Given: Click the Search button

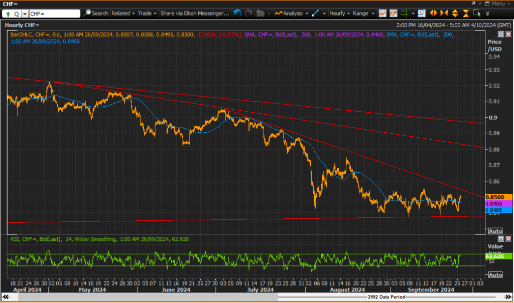Looking at the screenshot, I should pyautogui.click(x=96, y=14).
